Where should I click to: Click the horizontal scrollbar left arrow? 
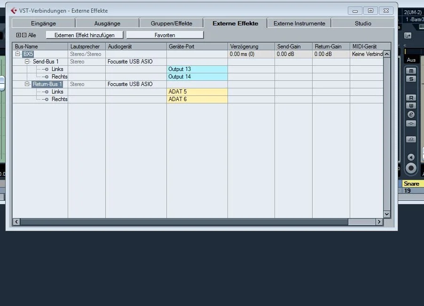point(16,222)
